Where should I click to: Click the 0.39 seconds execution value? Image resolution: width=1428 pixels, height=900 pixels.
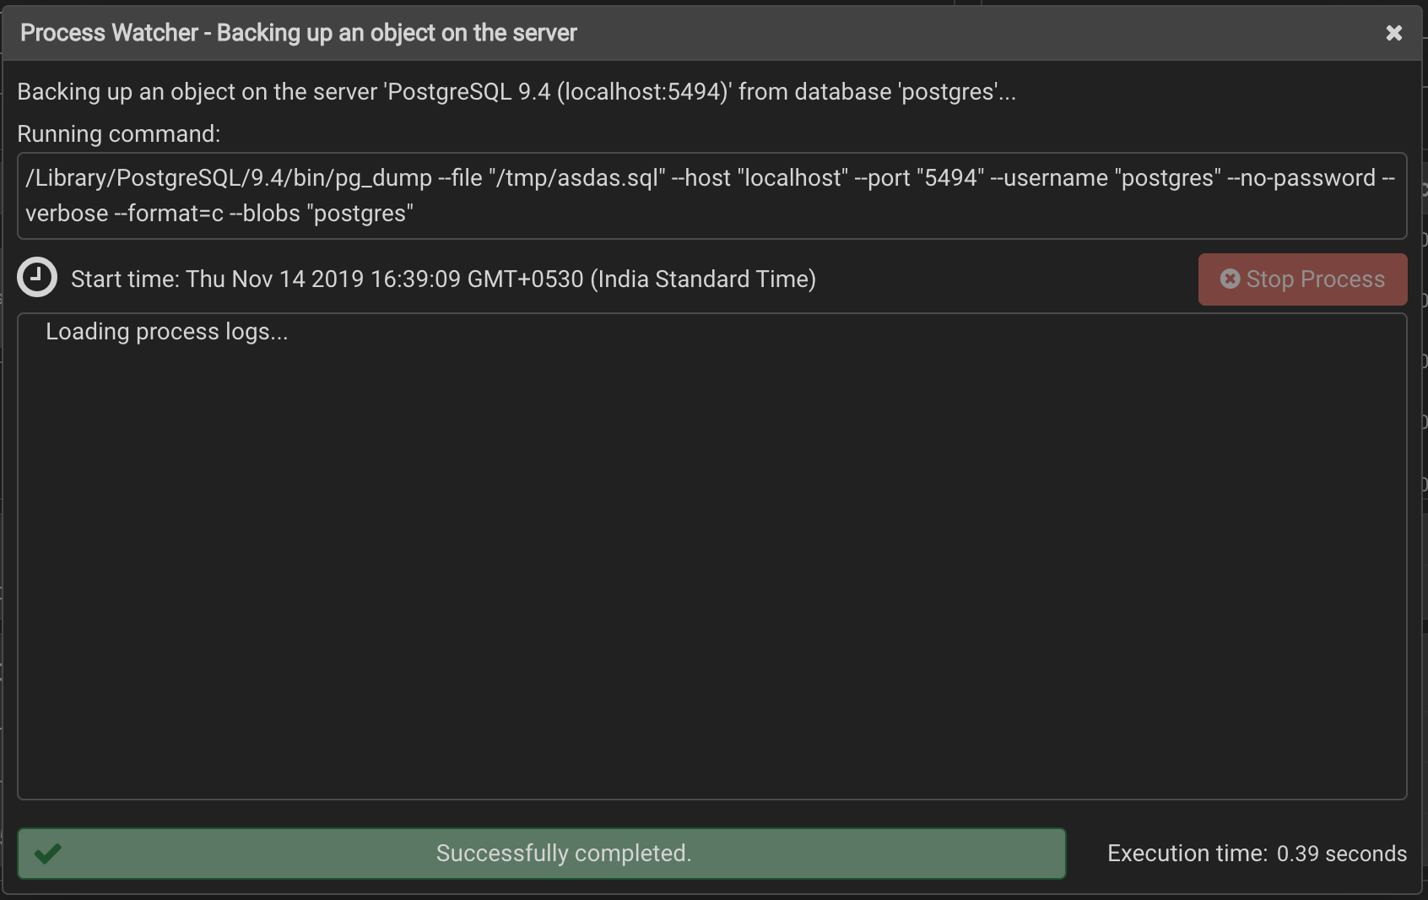tap(1341, 854)
